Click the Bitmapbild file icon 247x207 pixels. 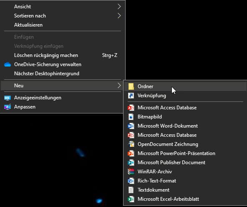(131, 117)
